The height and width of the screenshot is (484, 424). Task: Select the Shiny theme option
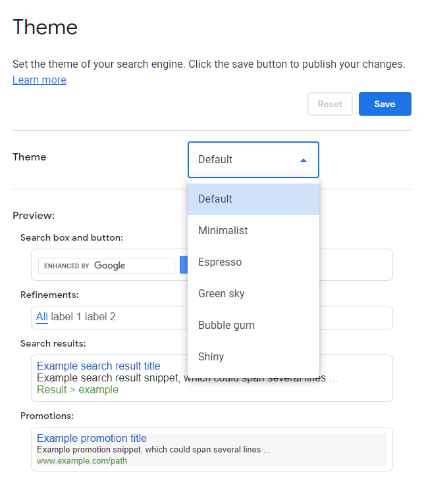tap(253, 357)
